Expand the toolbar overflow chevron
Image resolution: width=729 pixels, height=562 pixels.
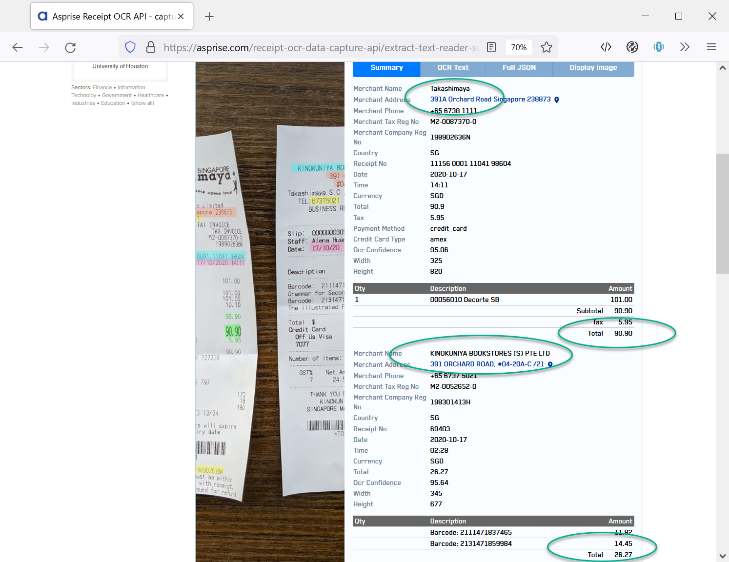[685, 47]
